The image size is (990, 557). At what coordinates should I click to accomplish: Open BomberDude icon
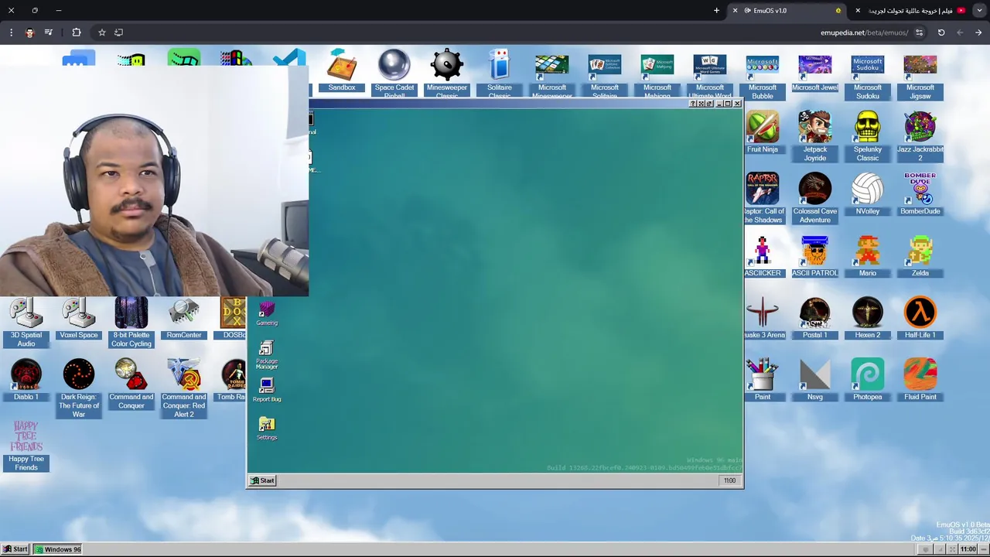[x=920, y=193]
